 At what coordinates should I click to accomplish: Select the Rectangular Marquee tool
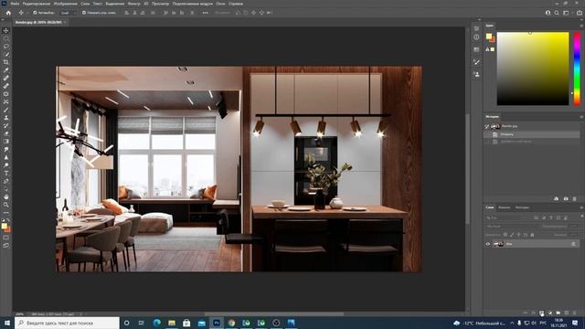point(6,38)
